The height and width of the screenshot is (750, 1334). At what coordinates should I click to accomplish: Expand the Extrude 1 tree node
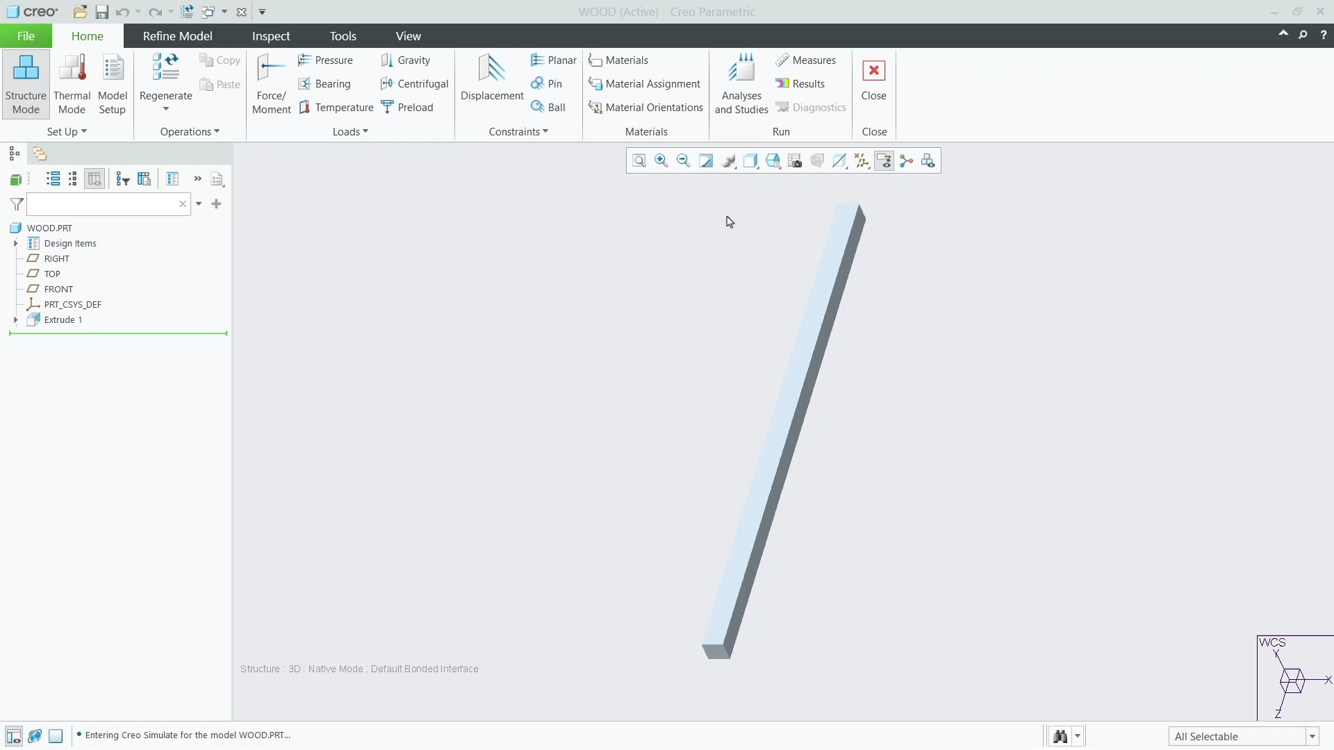[x=15, y=320]
